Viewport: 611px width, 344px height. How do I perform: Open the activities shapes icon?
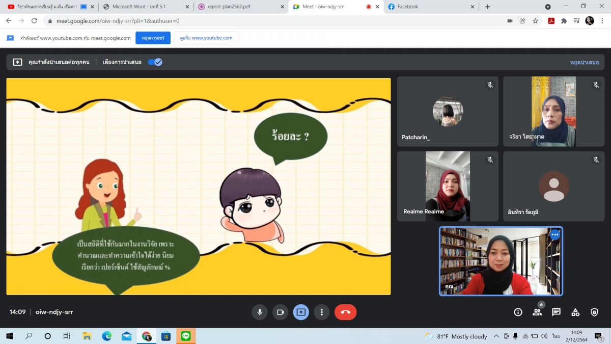pos(575,312)
